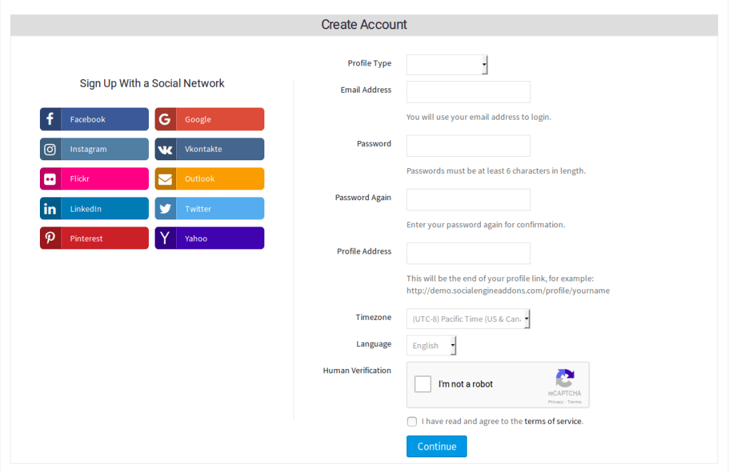
Task: Click the LinkedIn logo icon
Action: point(50,209)
